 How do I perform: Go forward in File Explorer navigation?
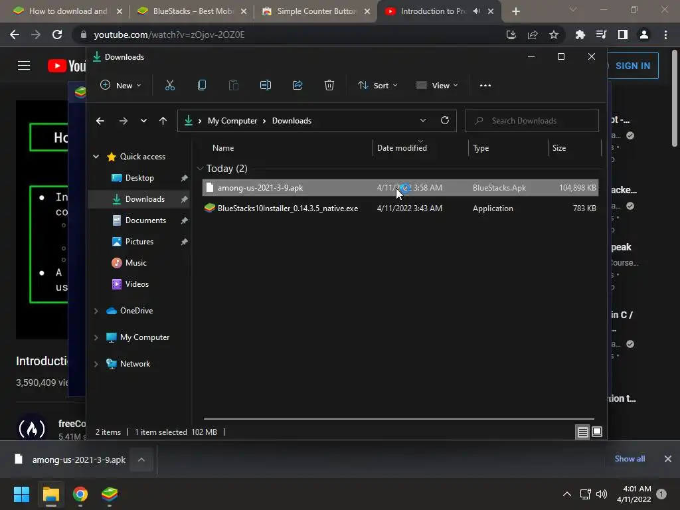pyautogui.click(x=123, y=121)
